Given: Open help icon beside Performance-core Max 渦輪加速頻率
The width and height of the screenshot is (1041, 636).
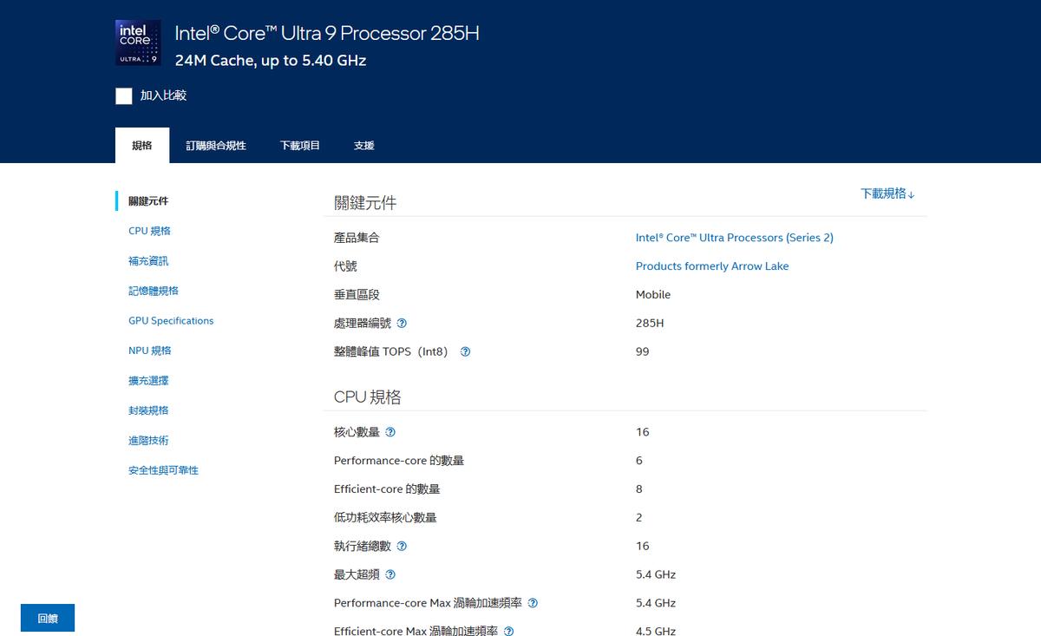Looking at the screenshot, I should (x=533, y=603).
